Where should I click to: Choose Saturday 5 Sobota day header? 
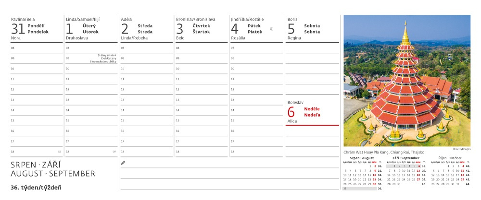tap(304, 29)
